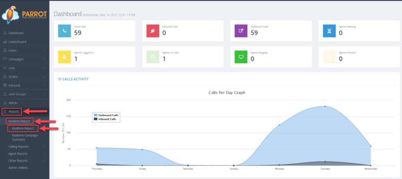Click the Agents Waiting hourglass icon

tap(329, 31)
